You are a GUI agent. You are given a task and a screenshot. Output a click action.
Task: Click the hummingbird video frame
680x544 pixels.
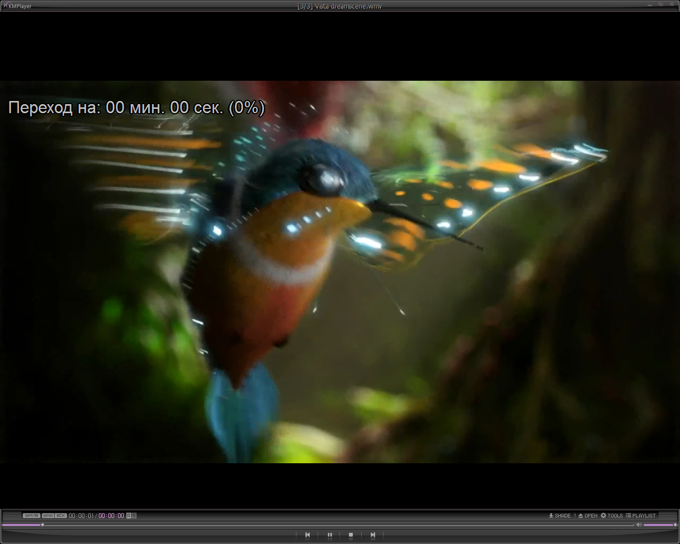pyautogui.click(x=340, y=271)
